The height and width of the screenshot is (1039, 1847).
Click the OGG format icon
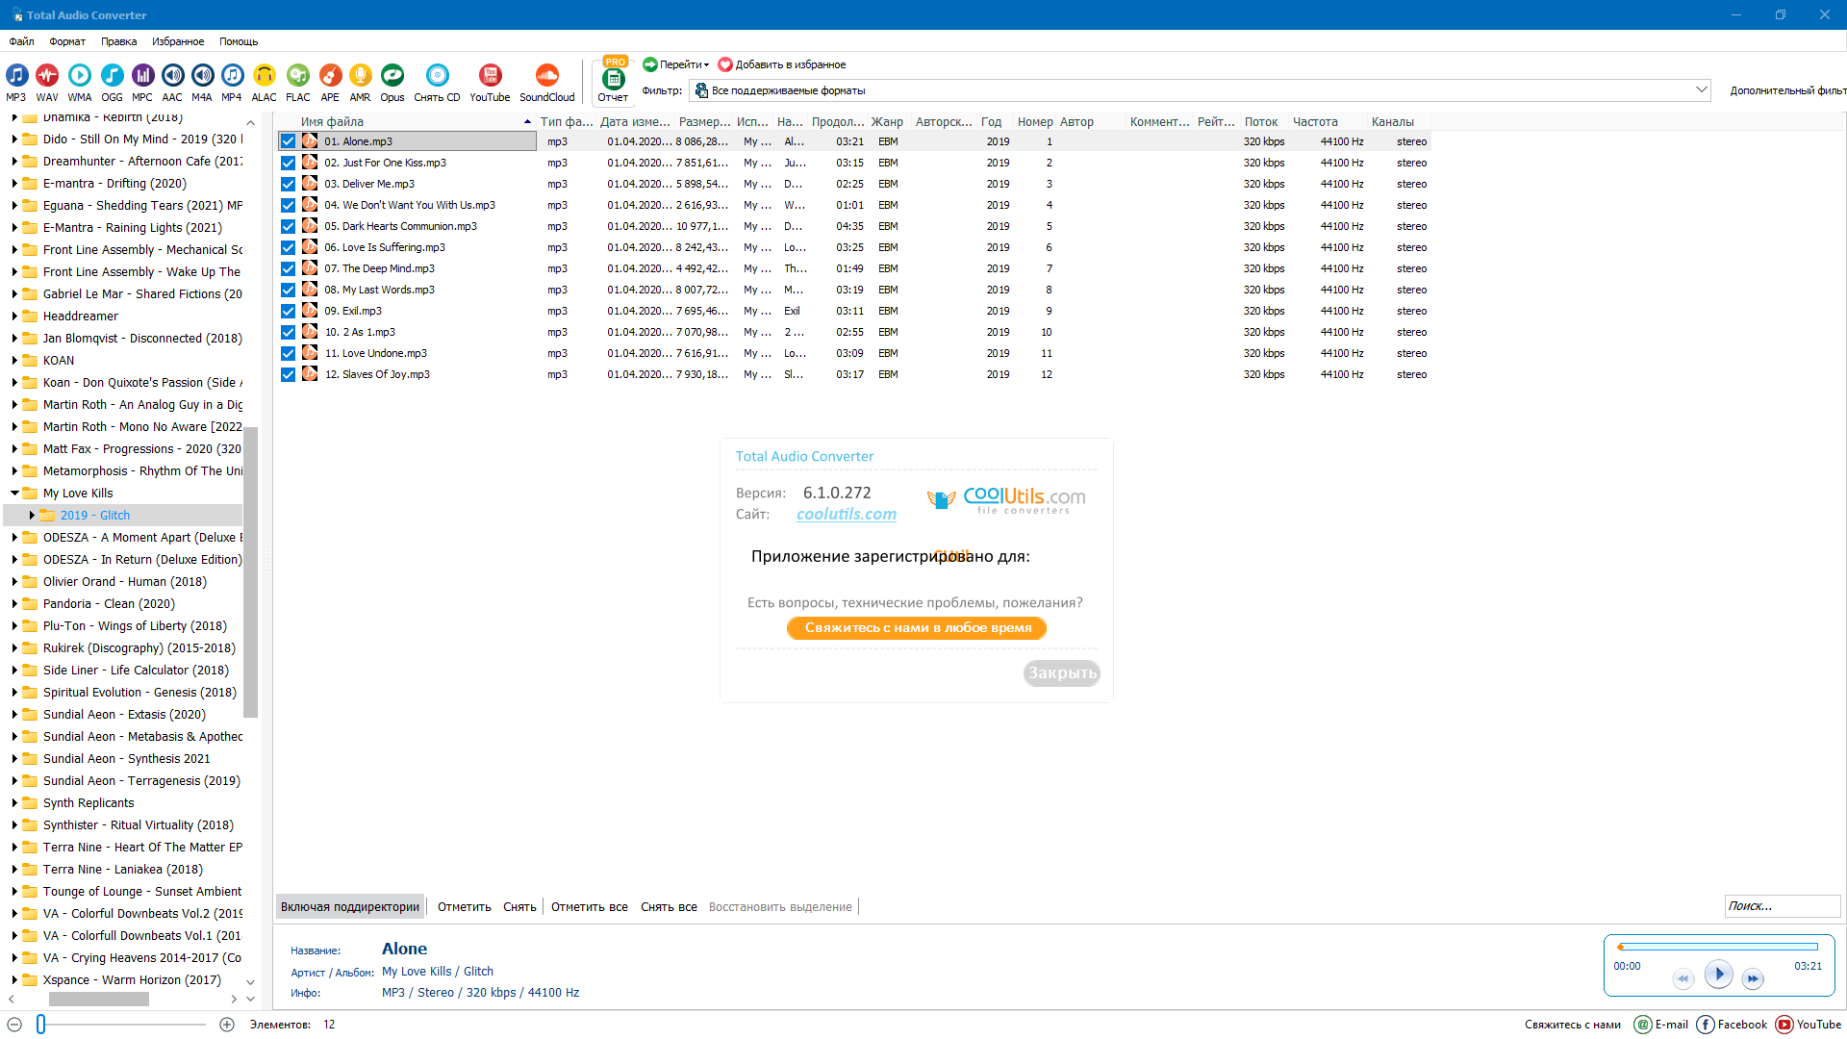112,76
